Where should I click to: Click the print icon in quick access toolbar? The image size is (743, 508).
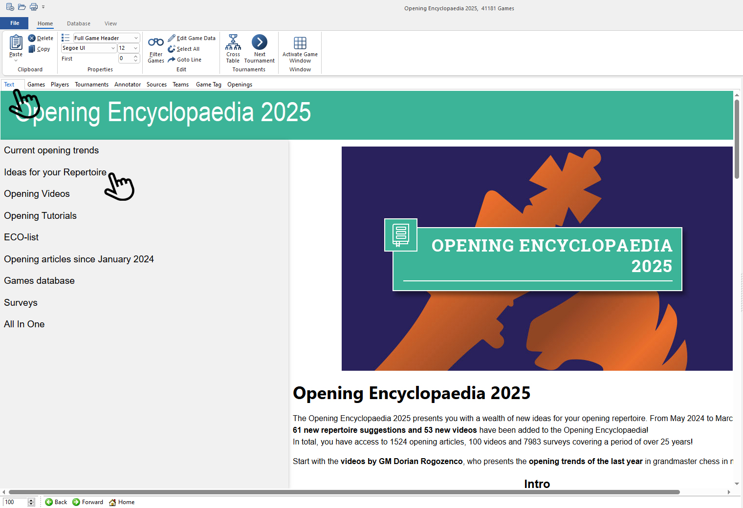[x=33, y=7]
